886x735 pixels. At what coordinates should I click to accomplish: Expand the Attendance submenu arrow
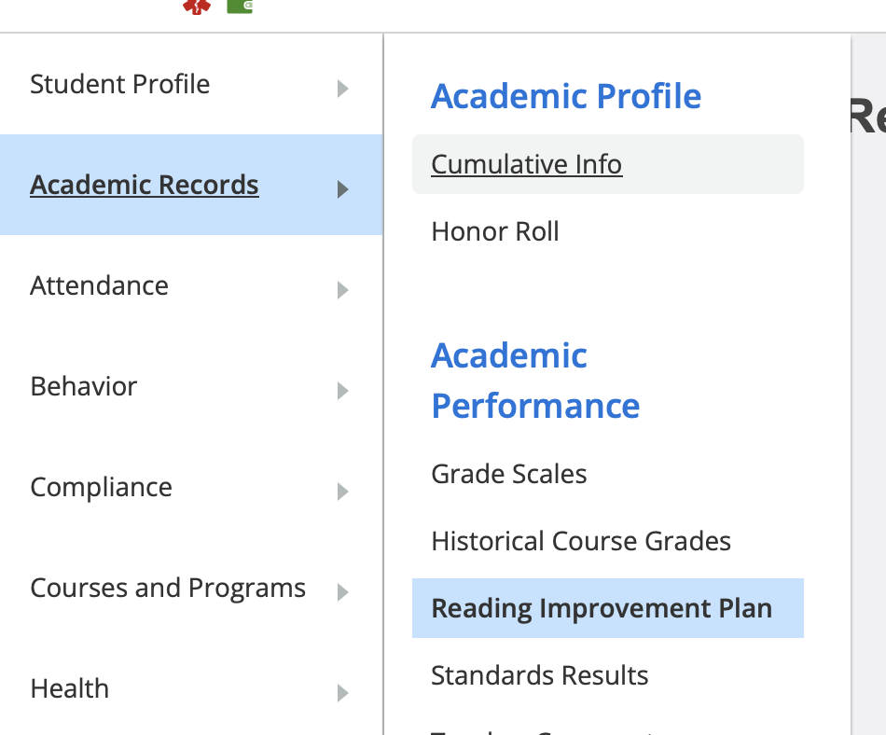coord(343,289)
